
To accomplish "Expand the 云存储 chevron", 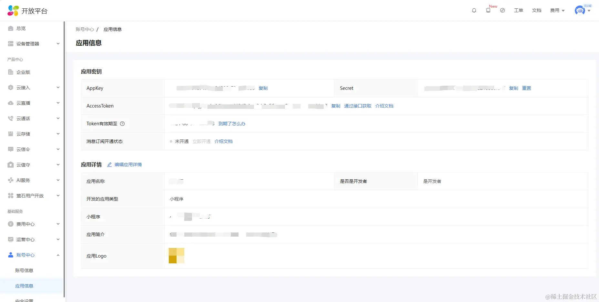I will coord(58,134).
